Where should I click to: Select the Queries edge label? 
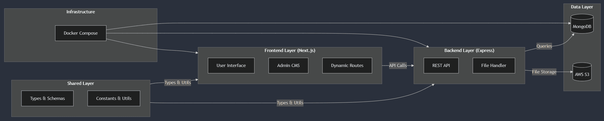click(x=544, y=46)
